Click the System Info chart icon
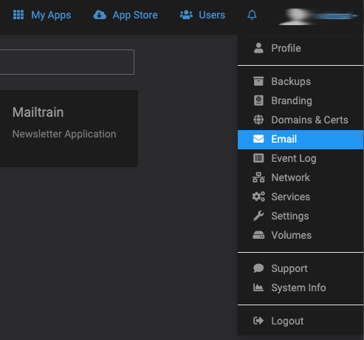The height and width of the screenshot is (340, 364). 258,288
